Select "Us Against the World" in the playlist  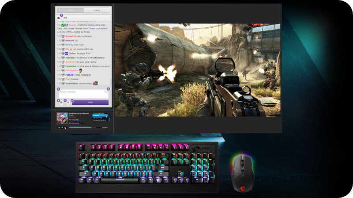(x=100, y=120)
